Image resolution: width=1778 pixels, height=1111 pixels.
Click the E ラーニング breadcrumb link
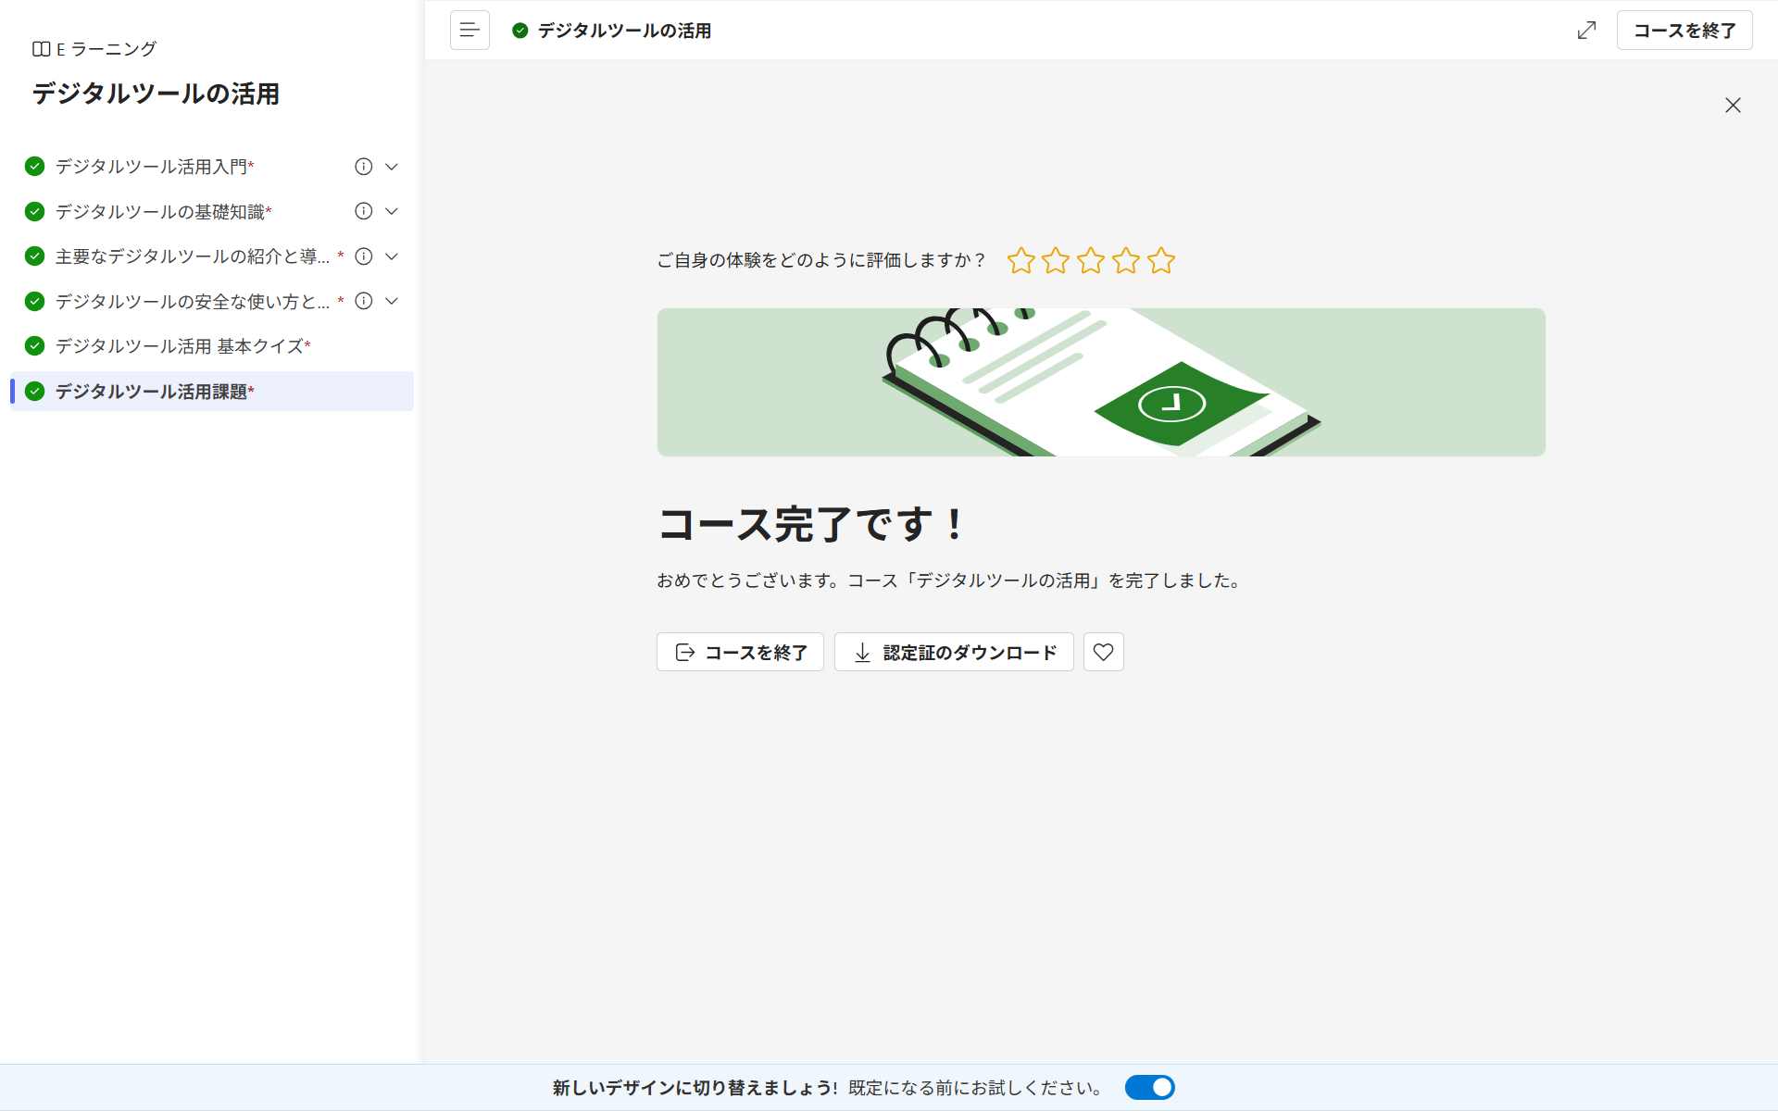point(106,49)
